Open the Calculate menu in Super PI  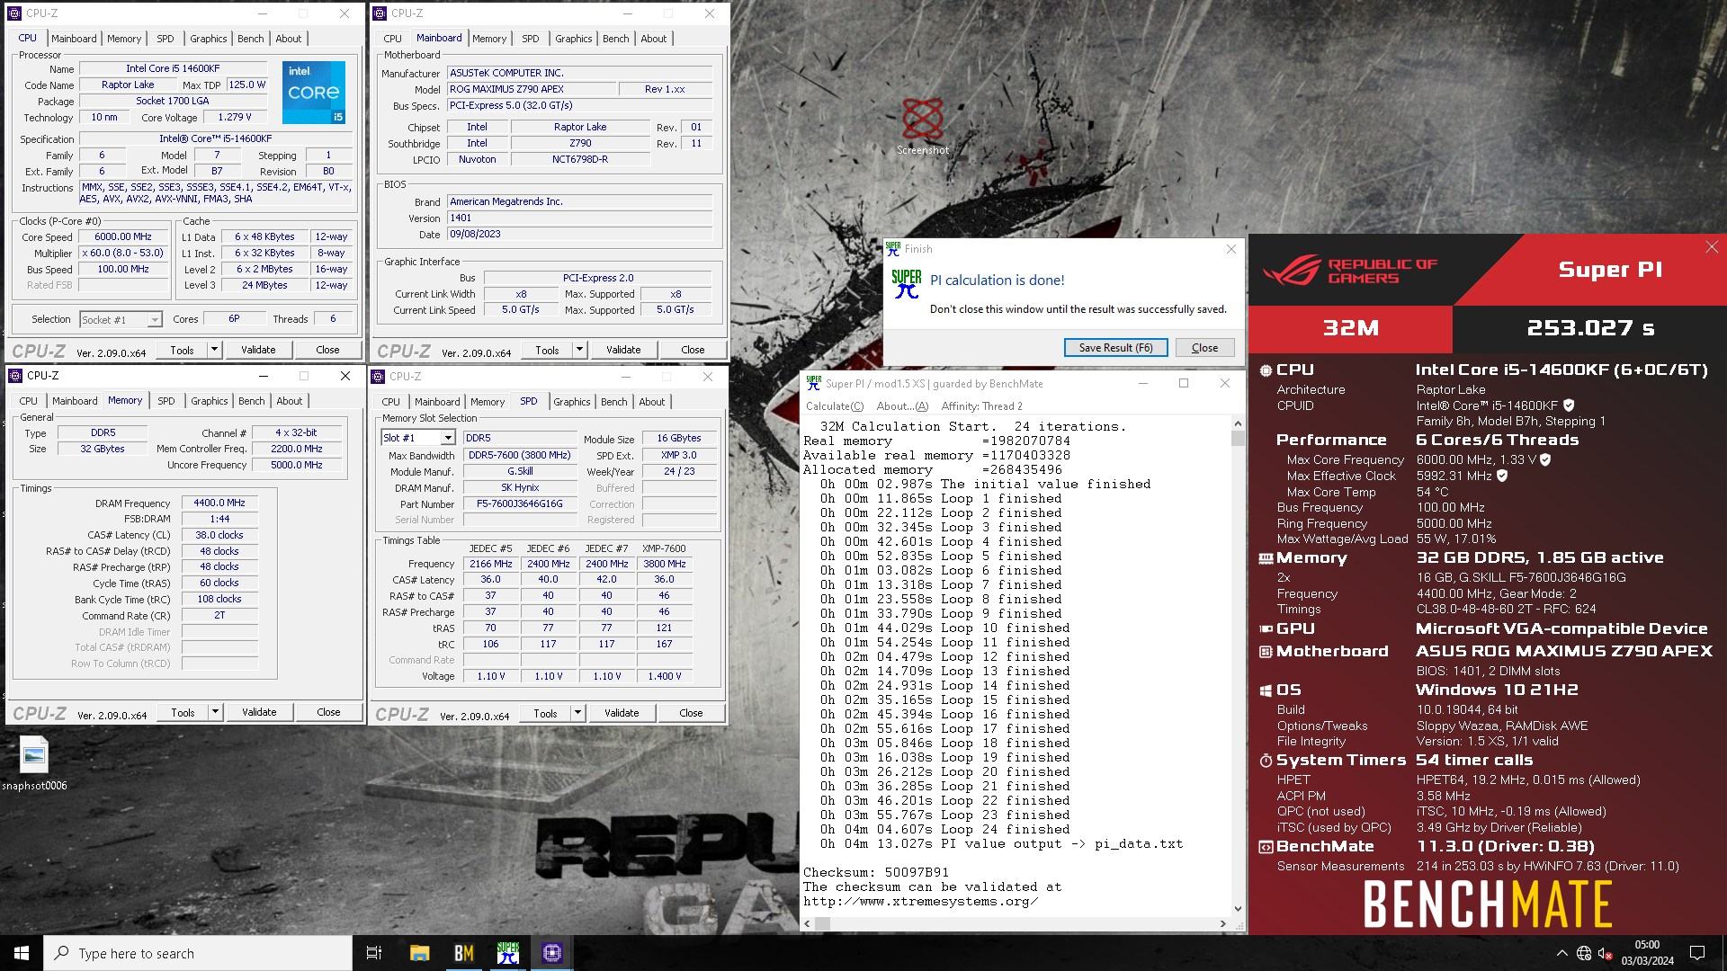pos(834,406)
